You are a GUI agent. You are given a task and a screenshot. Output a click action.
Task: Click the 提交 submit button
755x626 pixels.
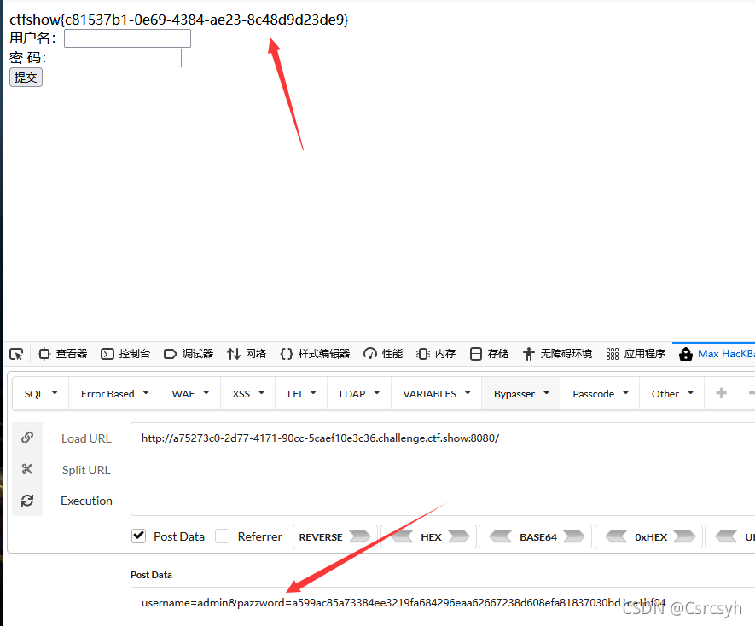[x=26, y=78]
